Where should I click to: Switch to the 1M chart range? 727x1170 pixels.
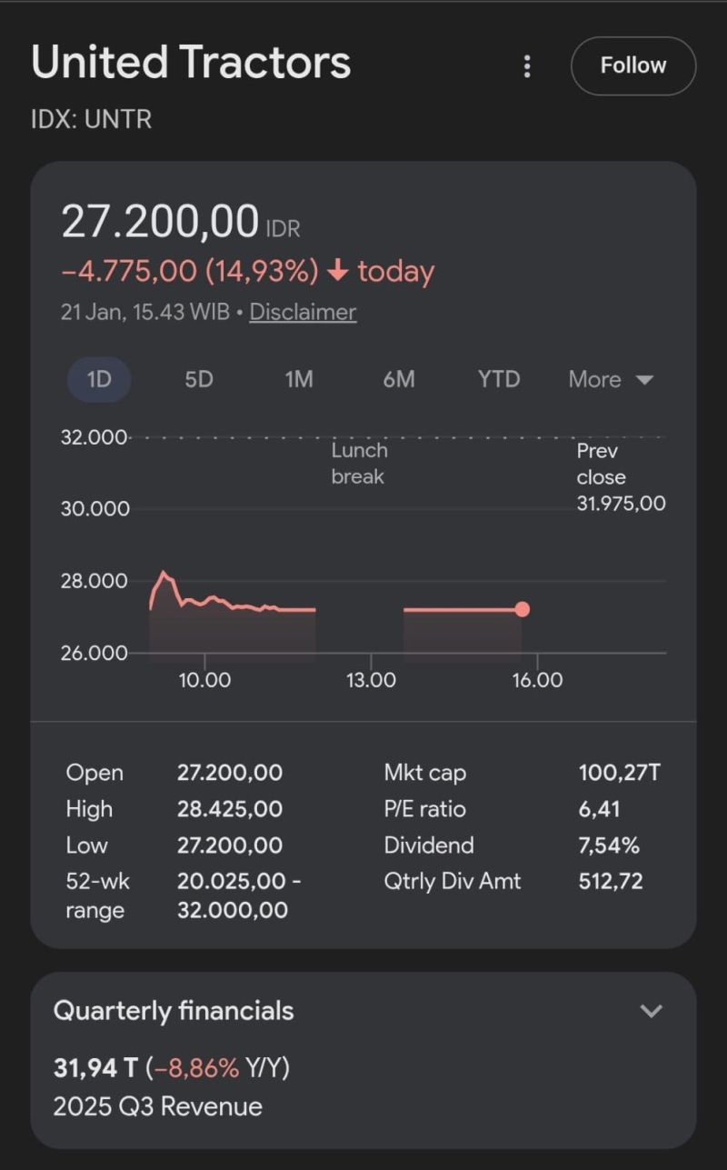pos(299,379)
